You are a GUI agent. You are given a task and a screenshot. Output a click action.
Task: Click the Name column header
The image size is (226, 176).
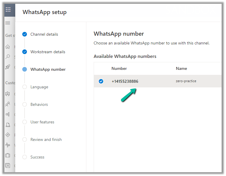point(181,68)
